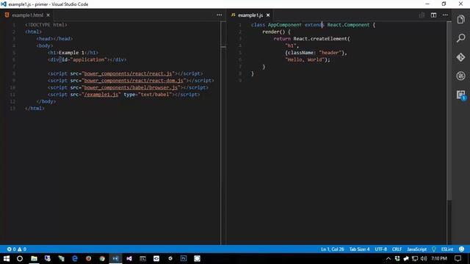The width and height of the screenshot is (470, 264).
Task: Open Visual Studio (purple) from the taskbar
Action: click(x=129, y=258)
